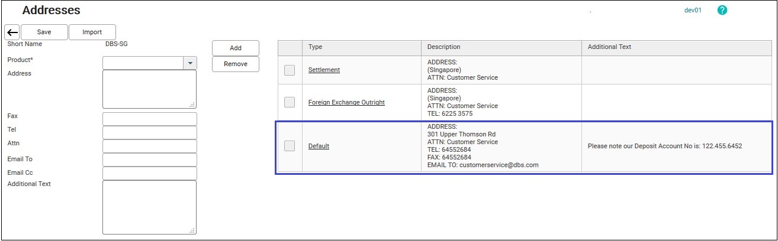Click the resize grip of Address box
This screenshot has height=241, width=778.
[192, 105]
